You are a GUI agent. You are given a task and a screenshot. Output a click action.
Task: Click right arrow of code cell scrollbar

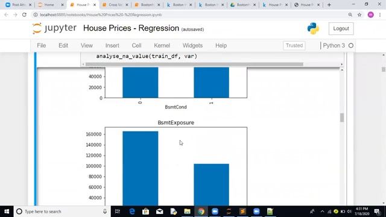[x=342, y=64]
